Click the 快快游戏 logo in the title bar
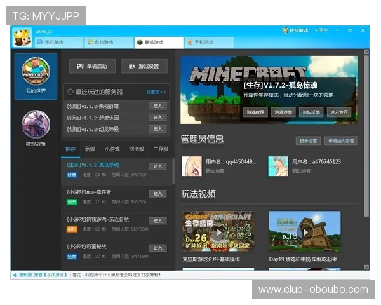This screenshot has height=305, width=381. click(x=295, y=30)
